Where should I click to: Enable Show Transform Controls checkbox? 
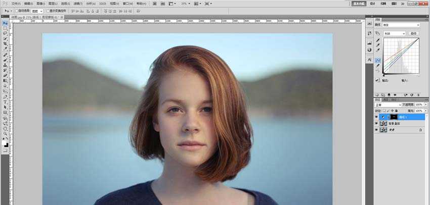(x=48, y=10)
